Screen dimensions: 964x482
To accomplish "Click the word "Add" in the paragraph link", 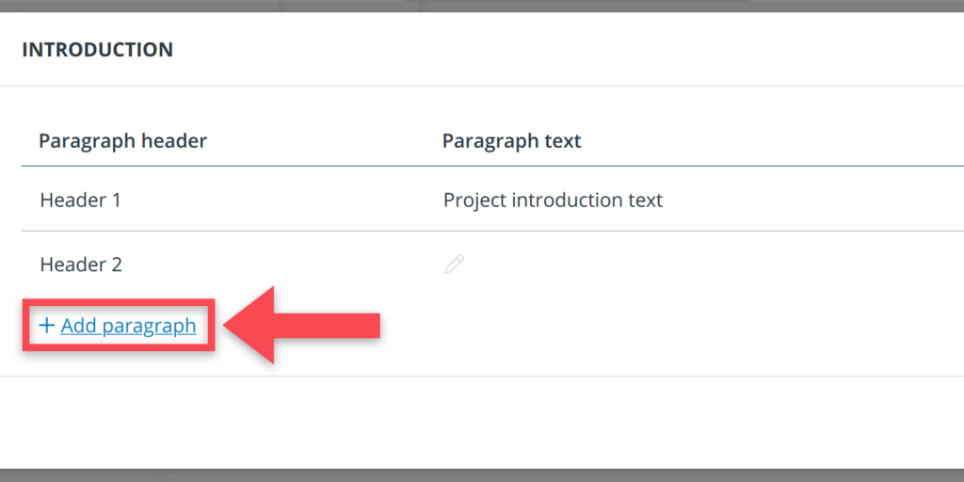I will [79, 326].
